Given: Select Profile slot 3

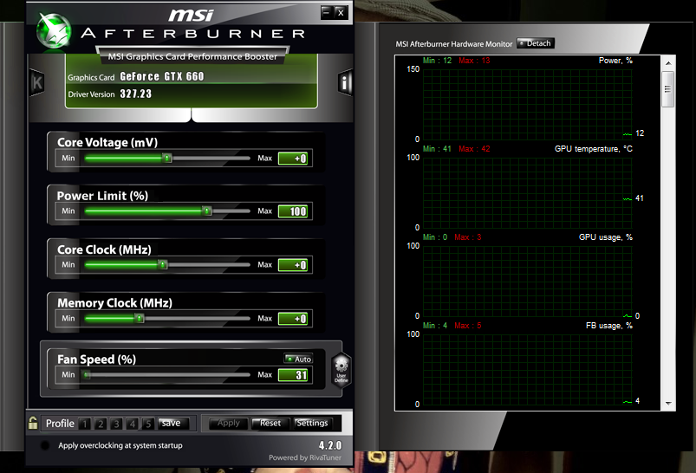Looking at the screenshot, I should point(116,424).
